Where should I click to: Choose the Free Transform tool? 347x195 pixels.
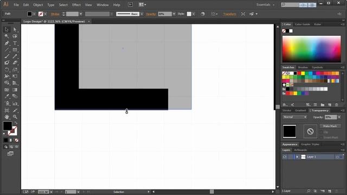click(15, 76)
